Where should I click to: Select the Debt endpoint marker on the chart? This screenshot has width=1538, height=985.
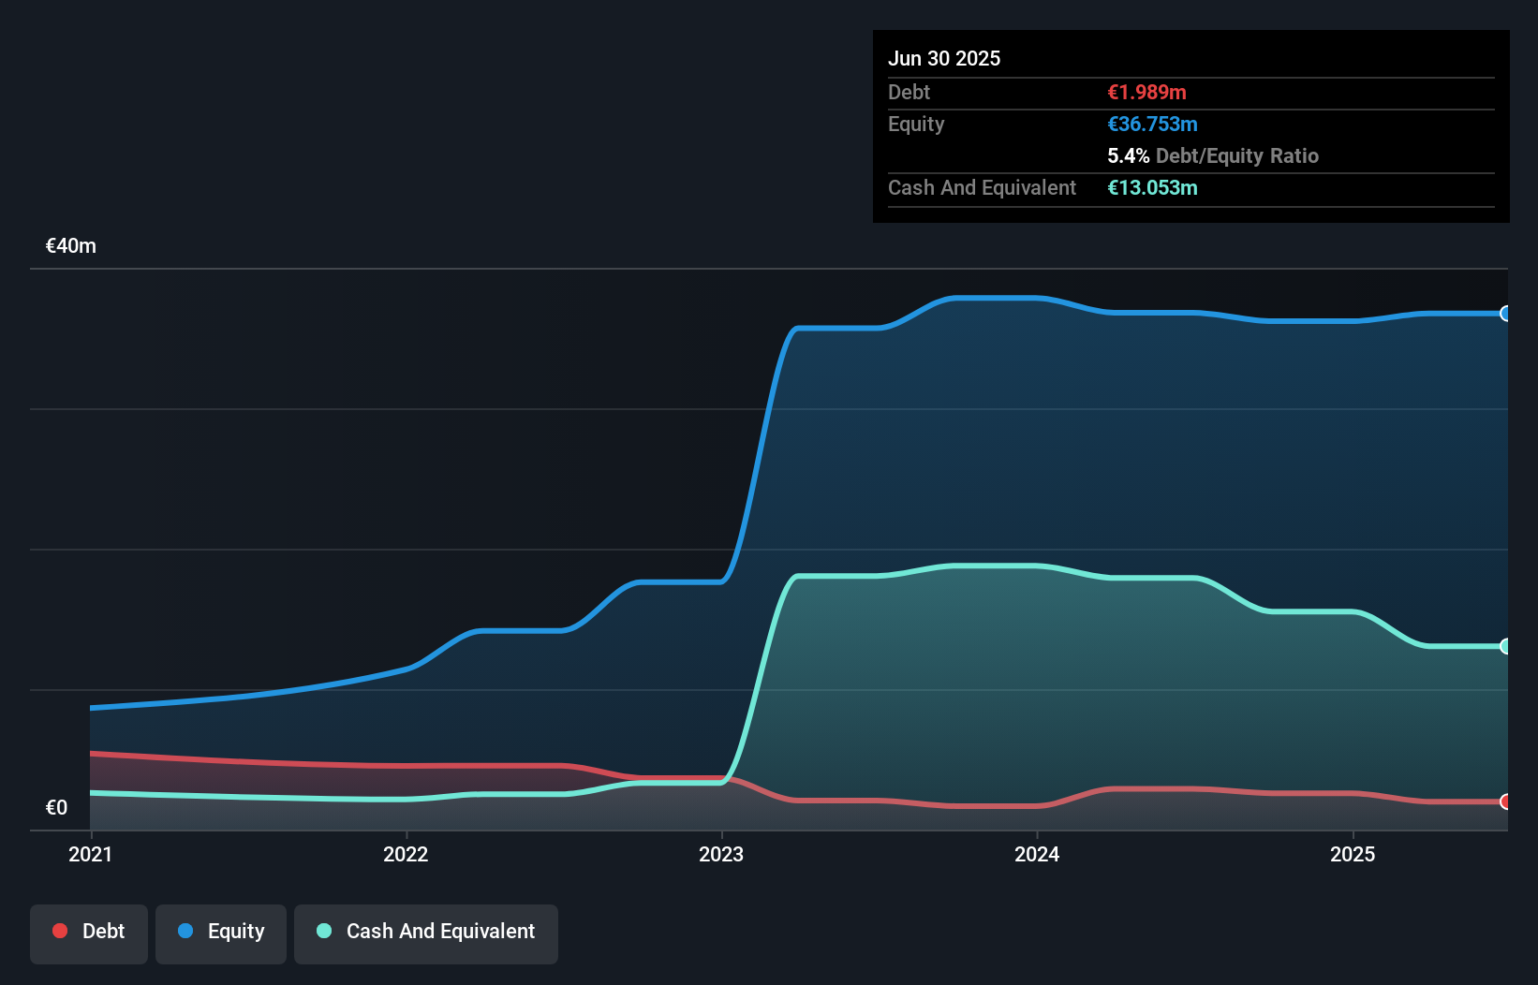pos(1505,803)
